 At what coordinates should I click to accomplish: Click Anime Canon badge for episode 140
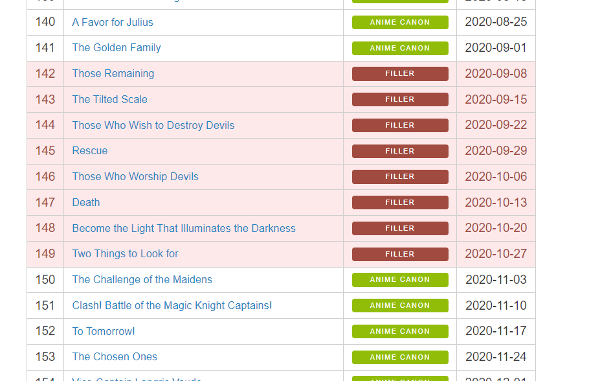tap(400, 22)
